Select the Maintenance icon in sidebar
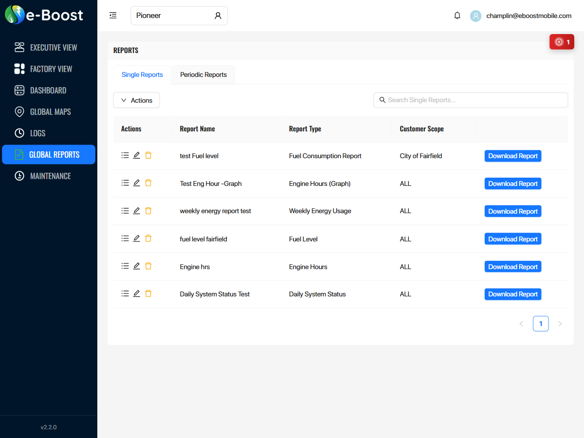584x438 pixels. (x=19, y=176)
